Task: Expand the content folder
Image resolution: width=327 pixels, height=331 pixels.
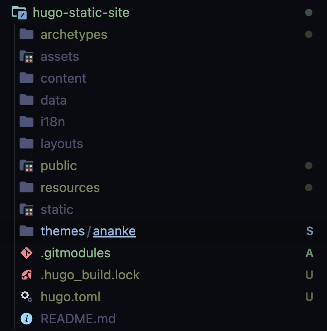Action: (63, 78)
